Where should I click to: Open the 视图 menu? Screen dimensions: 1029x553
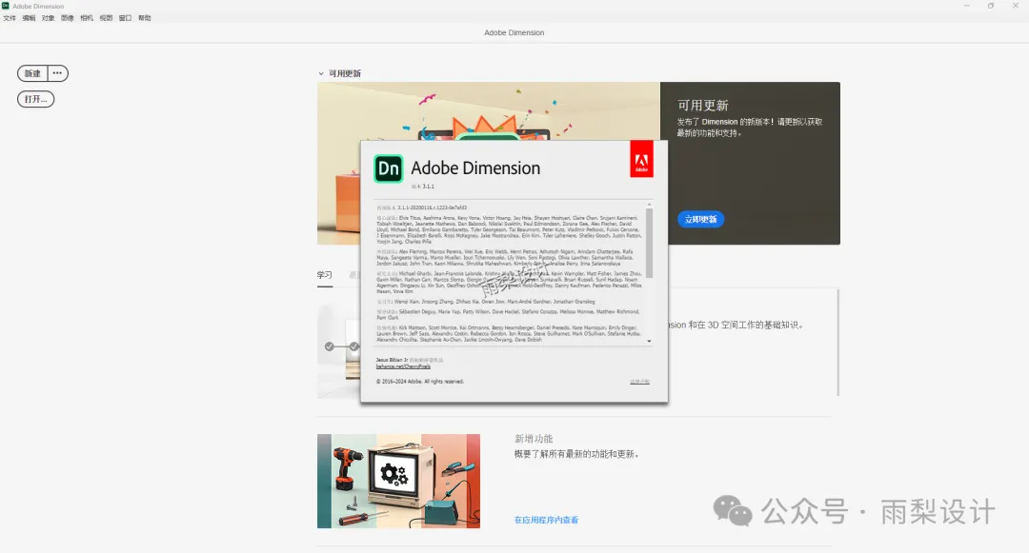point(106,18)
